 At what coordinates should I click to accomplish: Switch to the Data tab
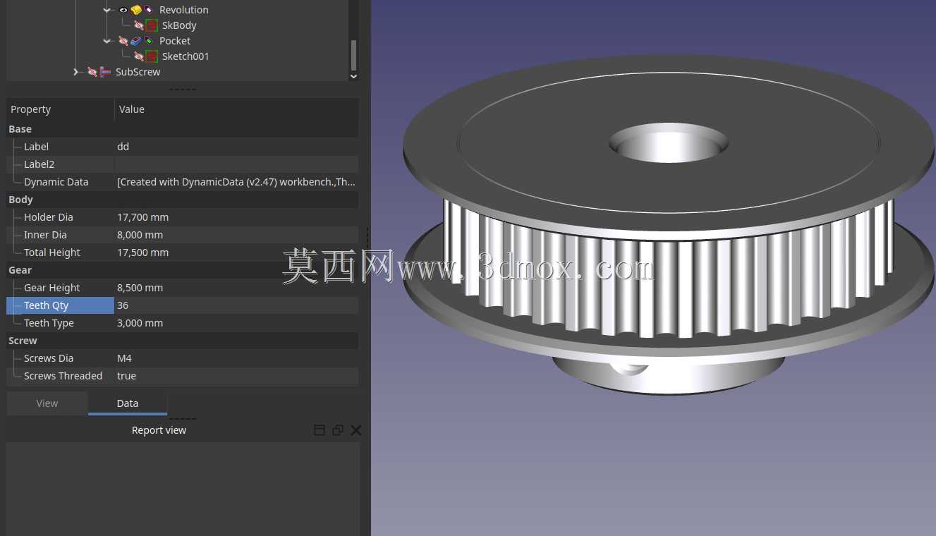point(128,403)
